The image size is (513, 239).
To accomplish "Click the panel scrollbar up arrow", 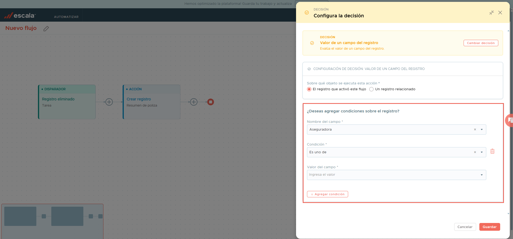I will pyautogui.click(x=508, y=31).
